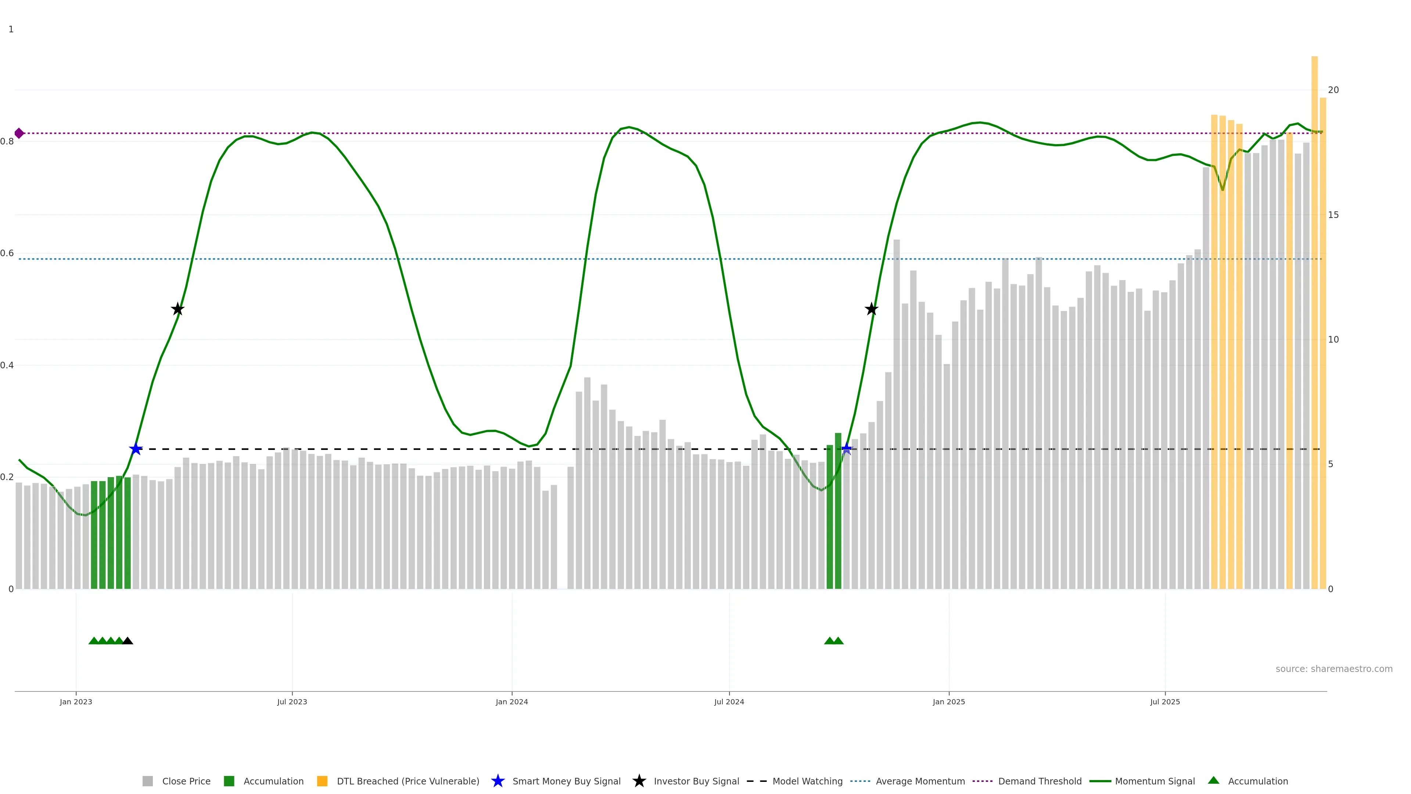Click the black star icon in legend
Viewport: 1411px width, 794px height.
click(x=639, y=782)
